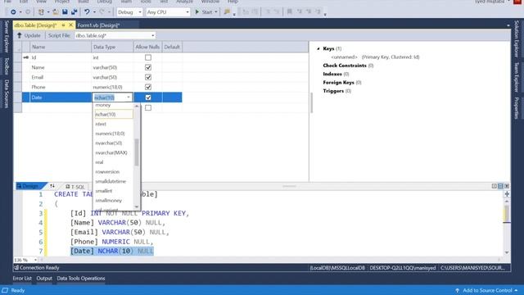
Task: Select nvarchar(50) from the type list
Action: tap(109, 143)
